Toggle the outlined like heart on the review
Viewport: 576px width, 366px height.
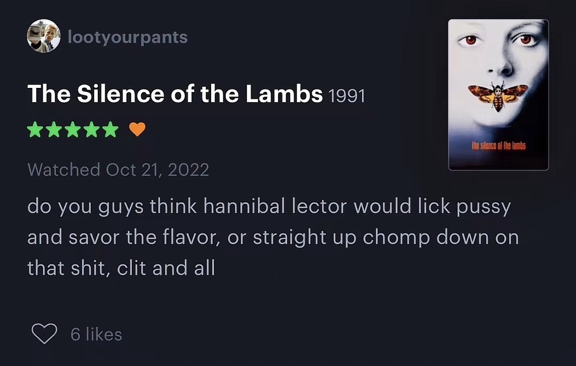coord(44,334)
